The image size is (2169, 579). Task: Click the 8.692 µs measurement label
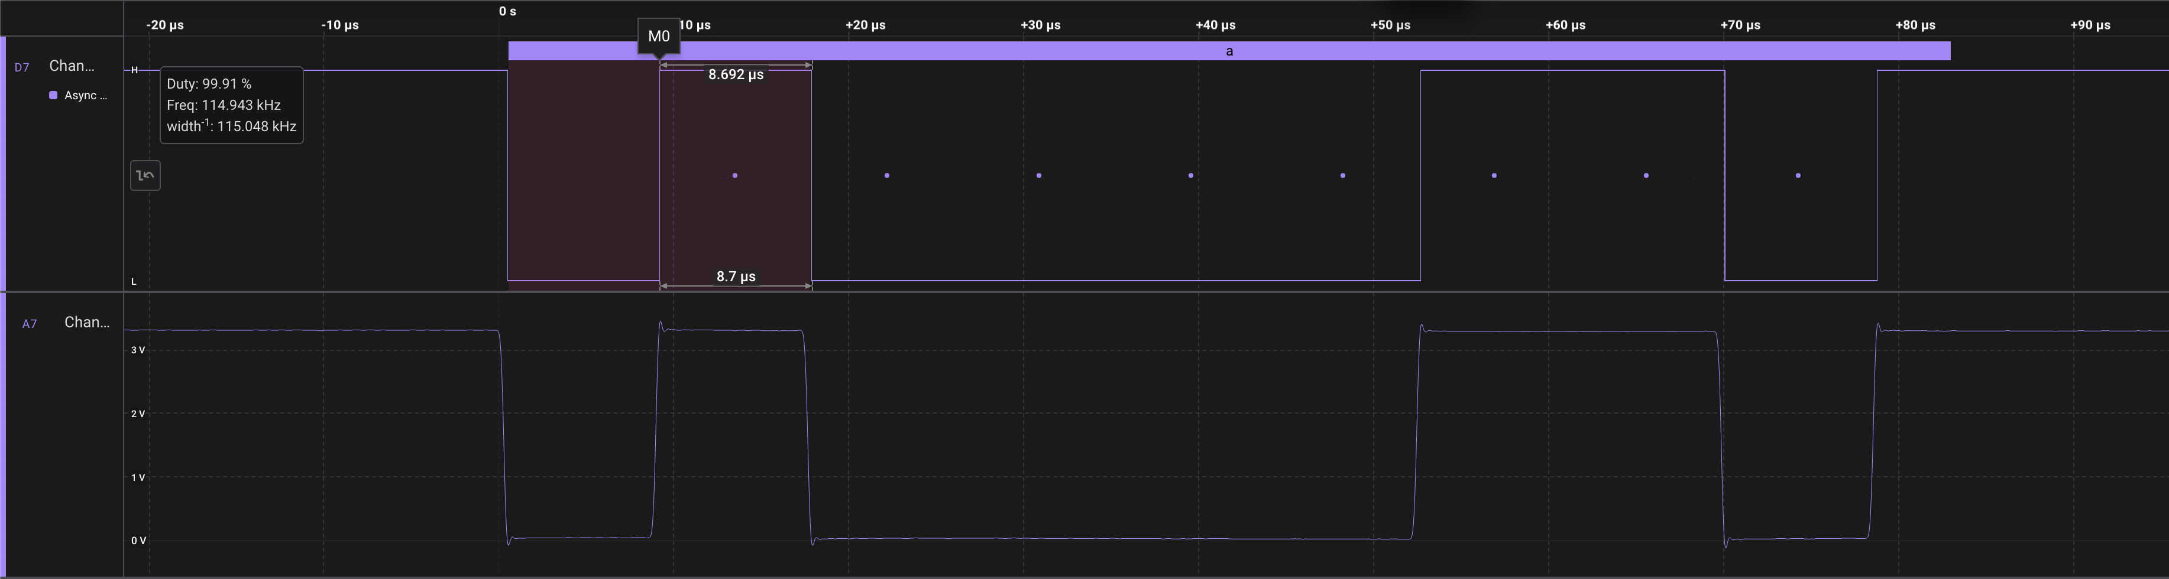tap(735, 74)
